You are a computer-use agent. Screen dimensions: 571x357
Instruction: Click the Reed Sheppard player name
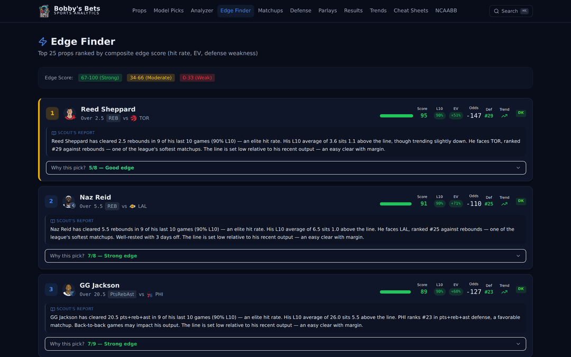[108, 109]
